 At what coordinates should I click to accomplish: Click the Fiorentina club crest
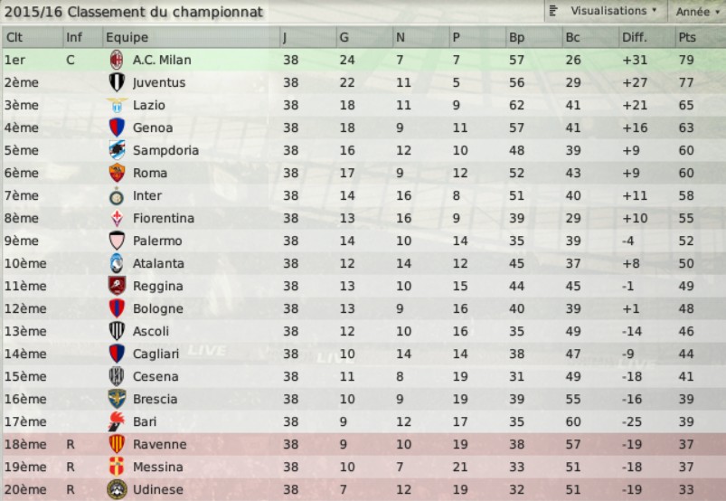pyautogui.click(x=117, y=218)
